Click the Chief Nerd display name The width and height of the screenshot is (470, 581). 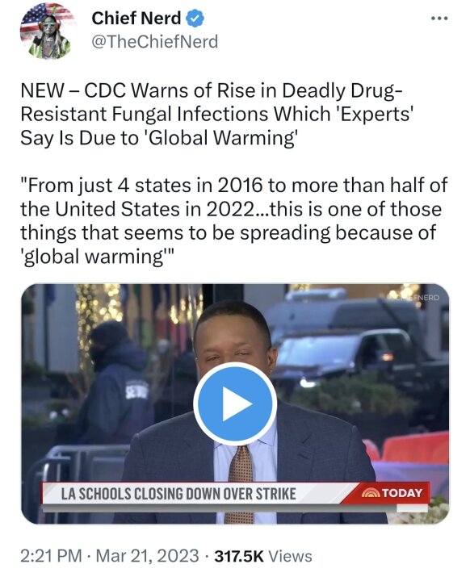(x=136, y=18)
